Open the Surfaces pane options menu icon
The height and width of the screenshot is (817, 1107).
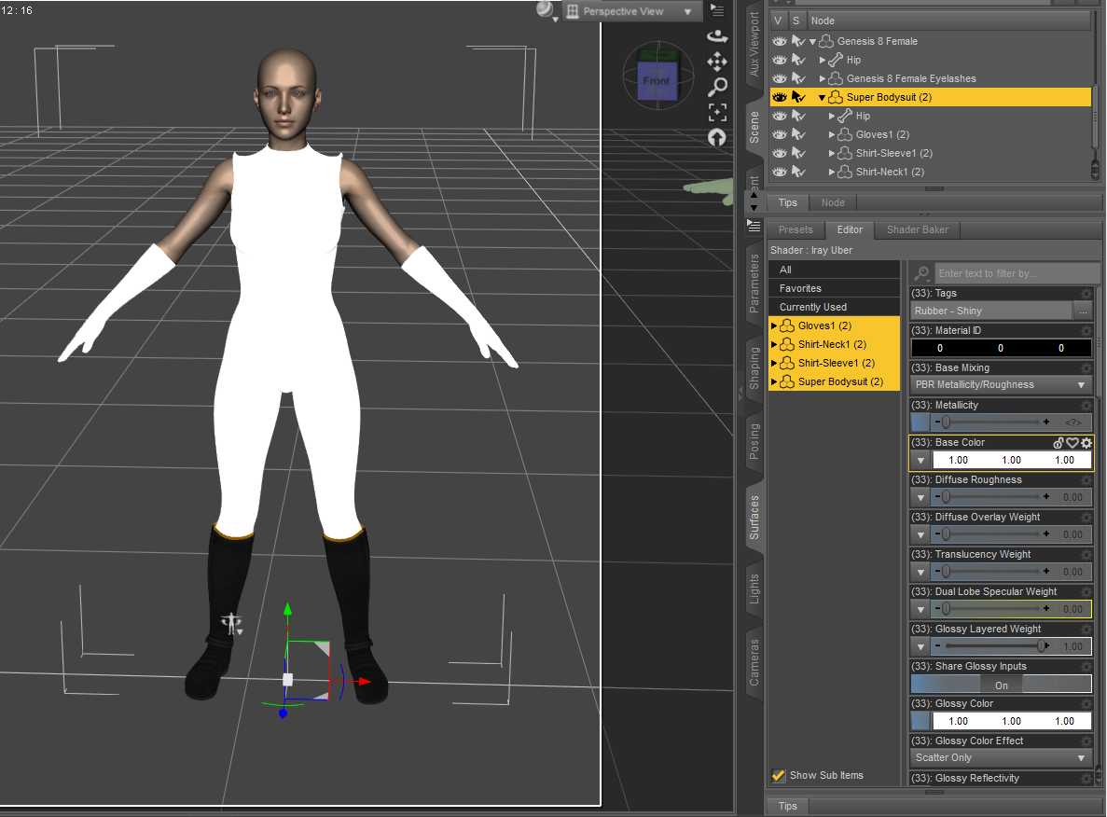(x=754, y=226)
